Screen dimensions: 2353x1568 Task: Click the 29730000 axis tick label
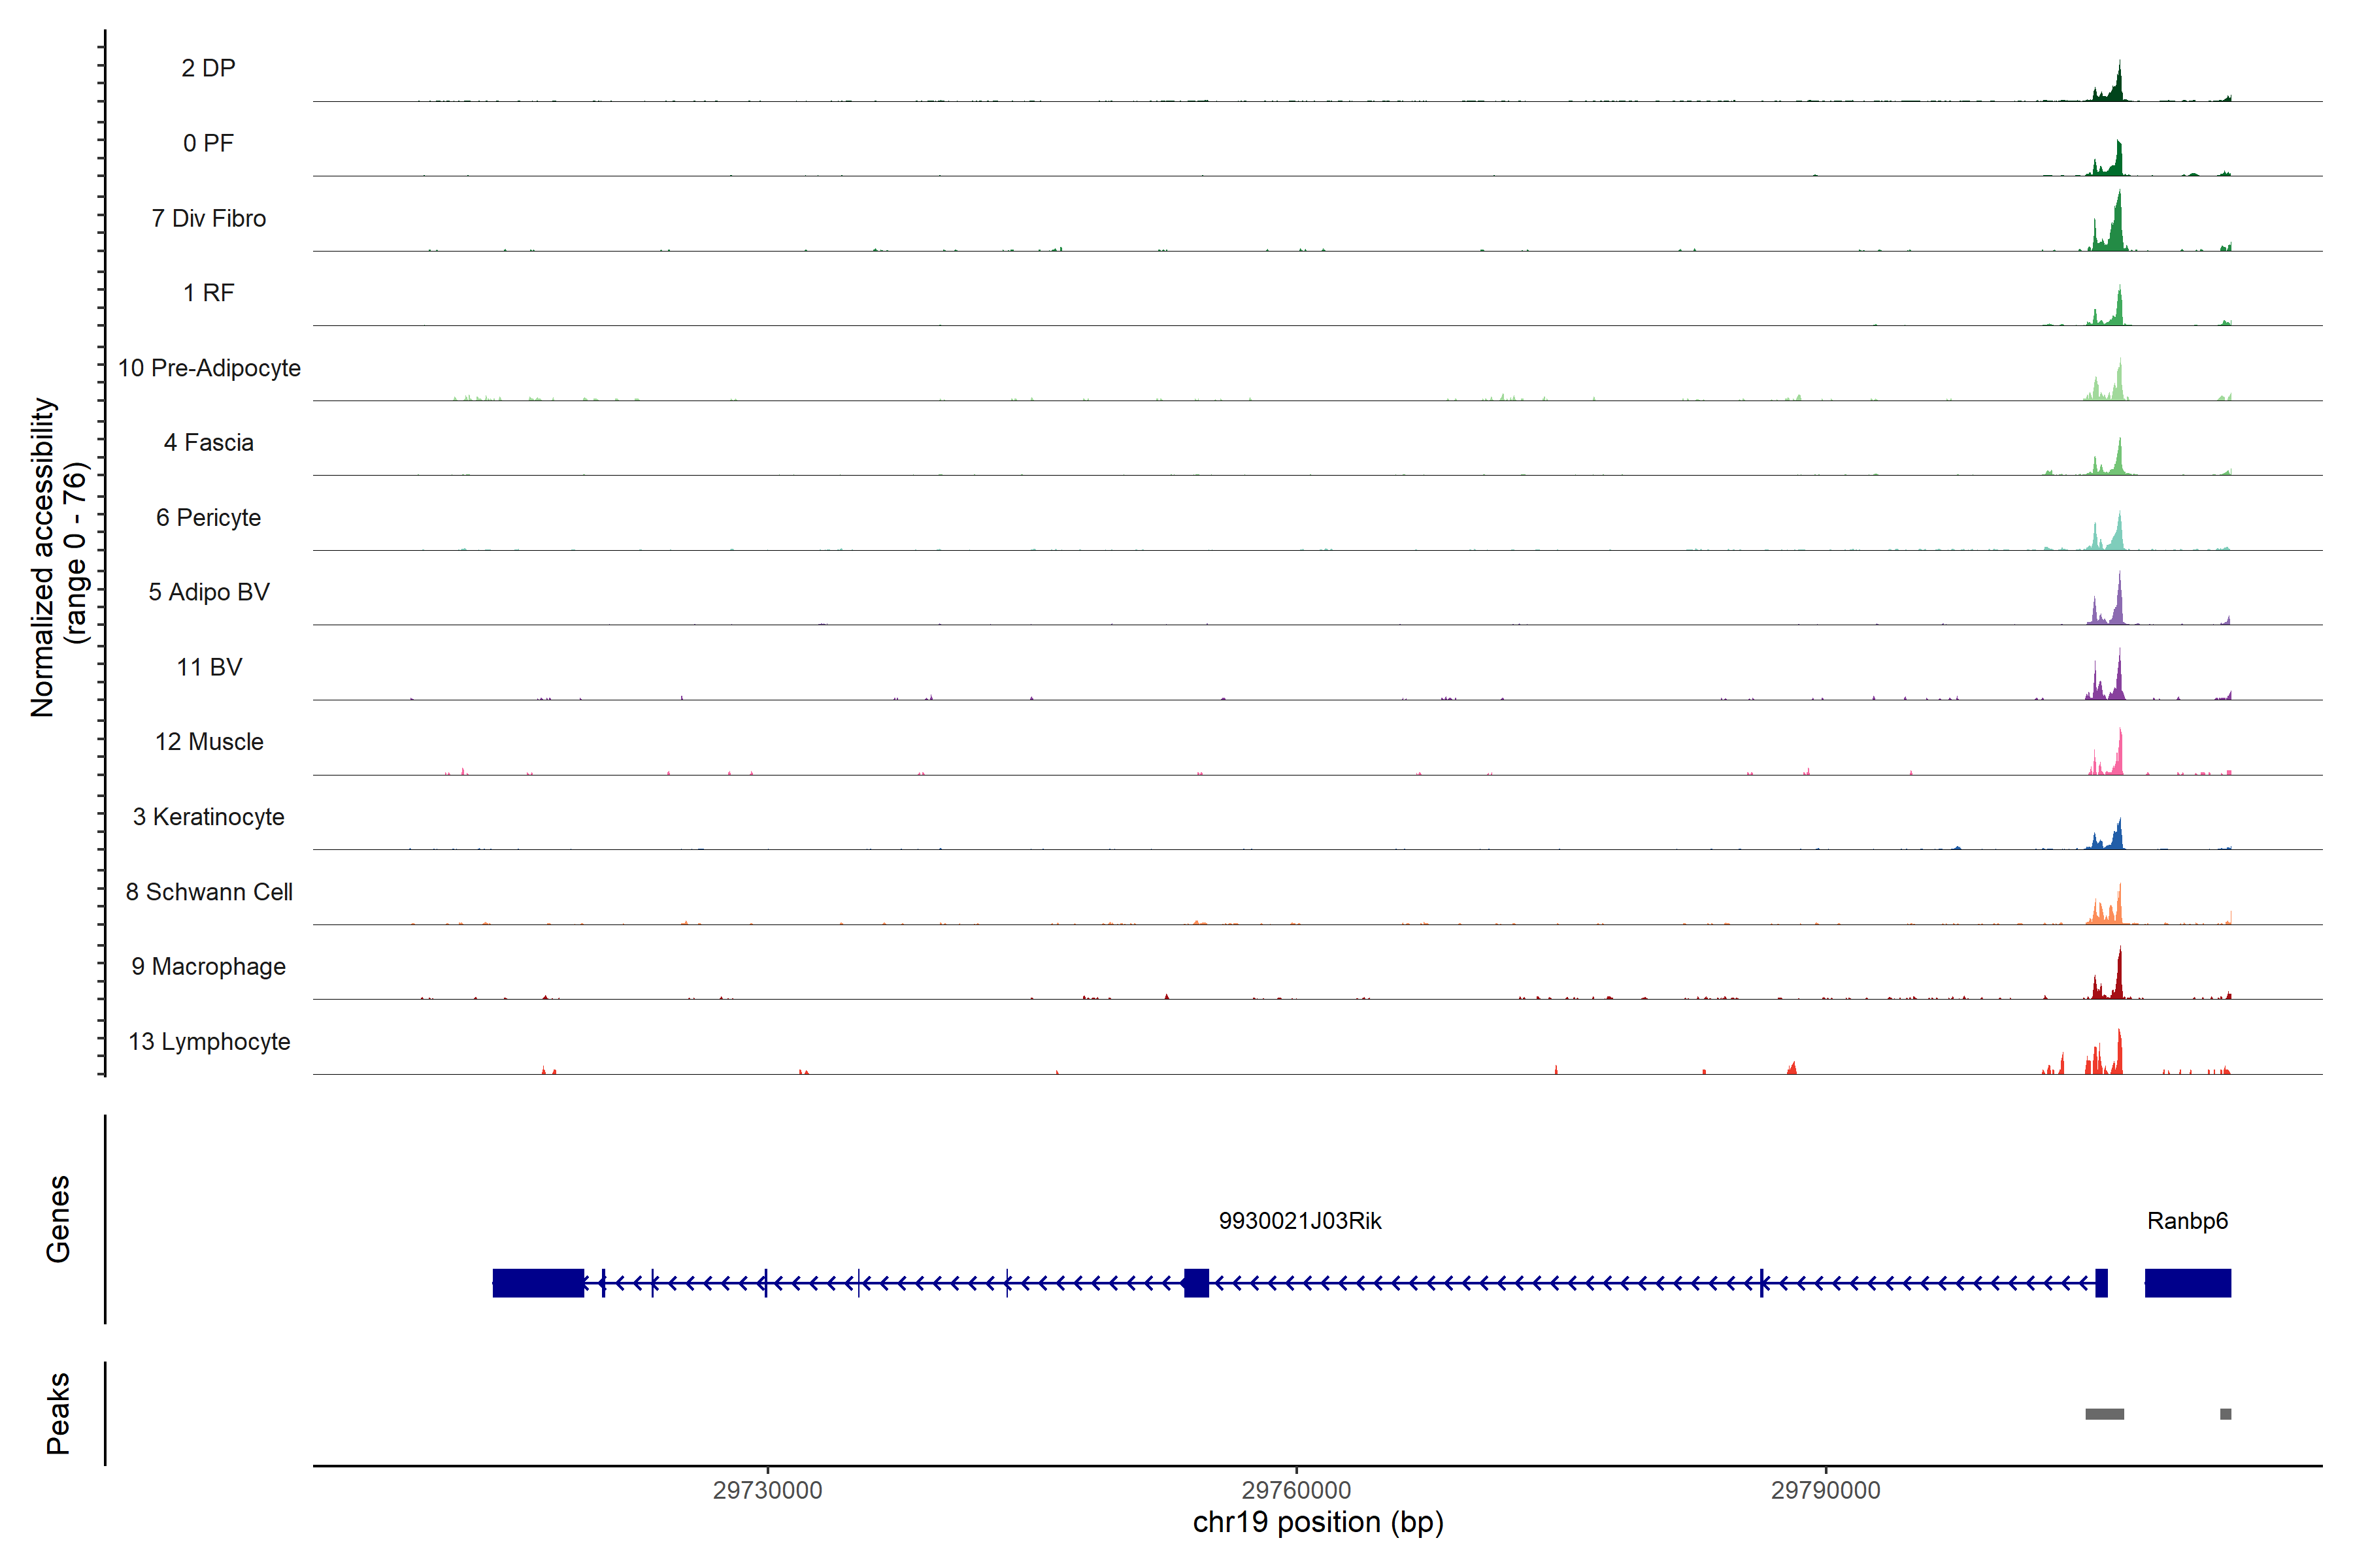click(767, 1490)
